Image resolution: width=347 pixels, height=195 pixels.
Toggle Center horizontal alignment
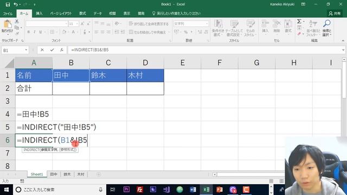[x=102, y=32]
